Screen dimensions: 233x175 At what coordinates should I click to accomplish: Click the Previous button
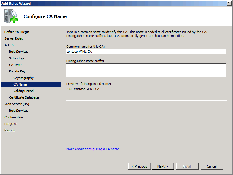pos(140,166)
